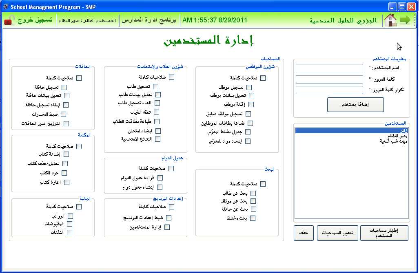The width and height of the screenshot is (419, 273).
Task: Open the home house icon
Action: pos(390,20)
